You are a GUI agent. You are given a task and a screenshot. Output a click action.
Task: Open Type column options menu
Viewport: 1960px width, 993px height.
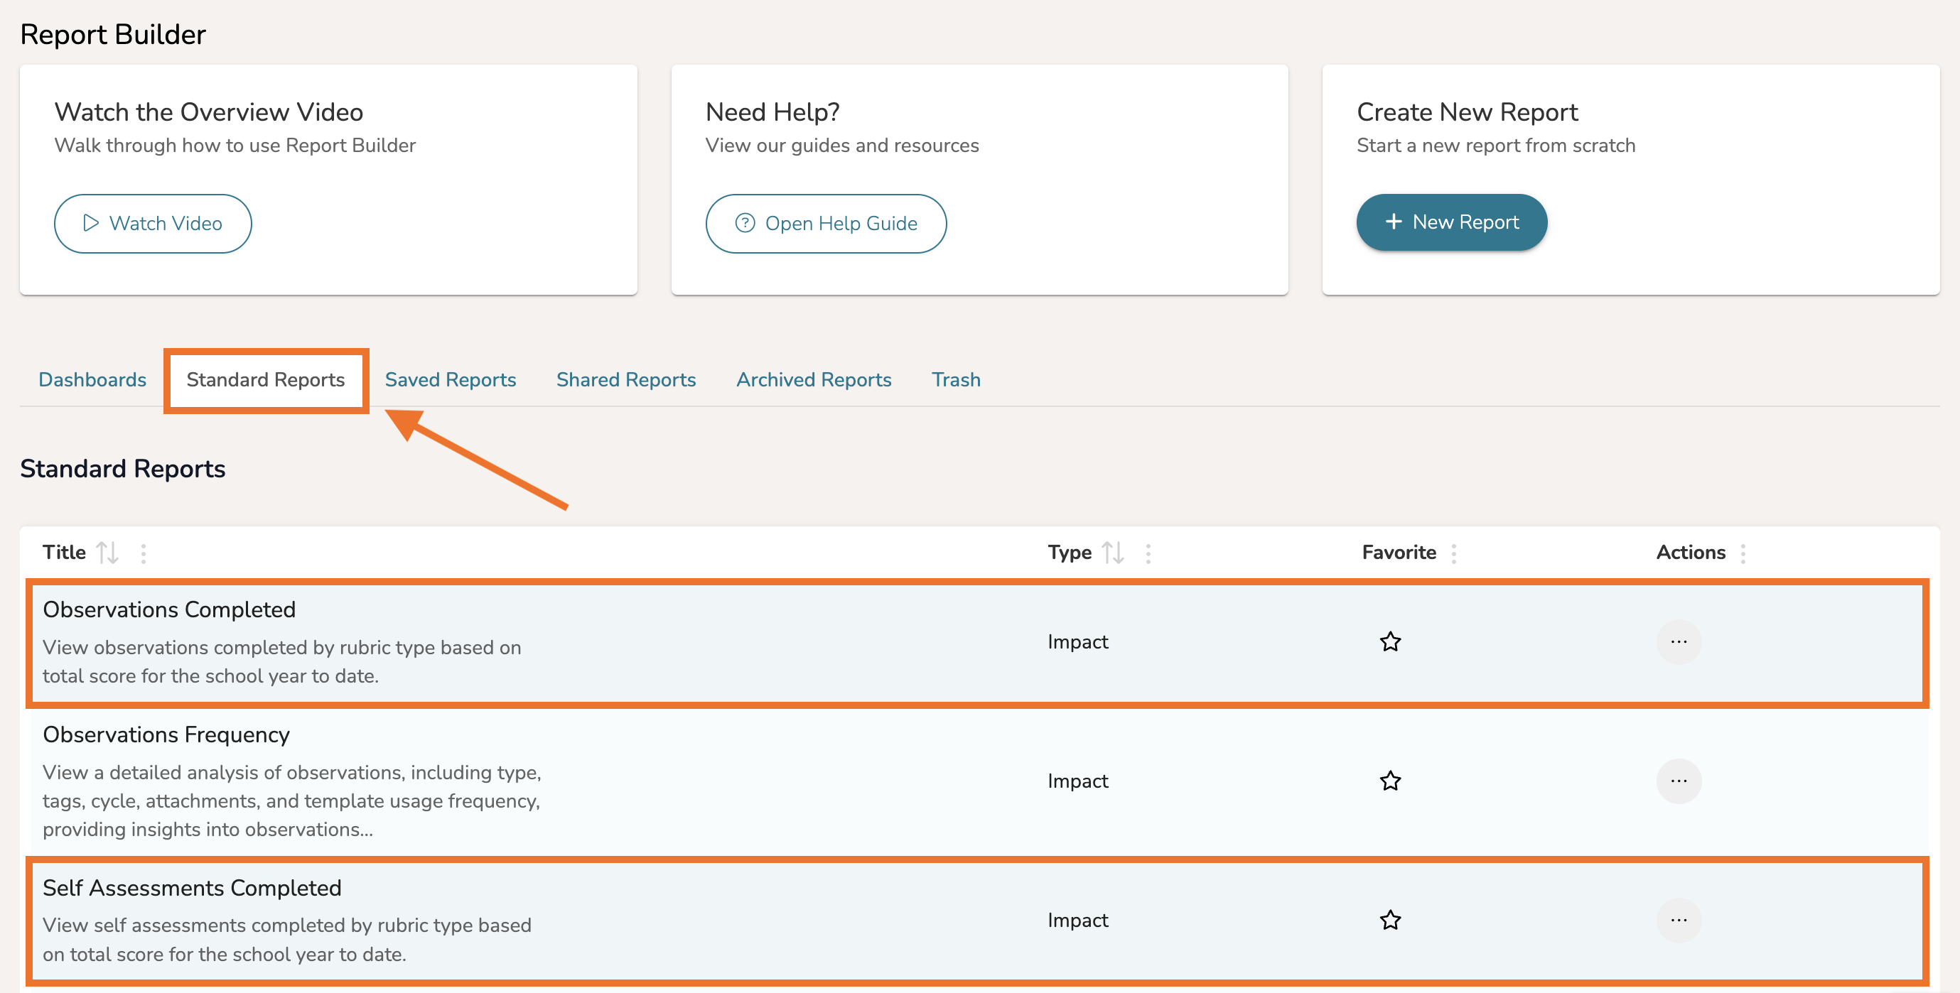1148,553
